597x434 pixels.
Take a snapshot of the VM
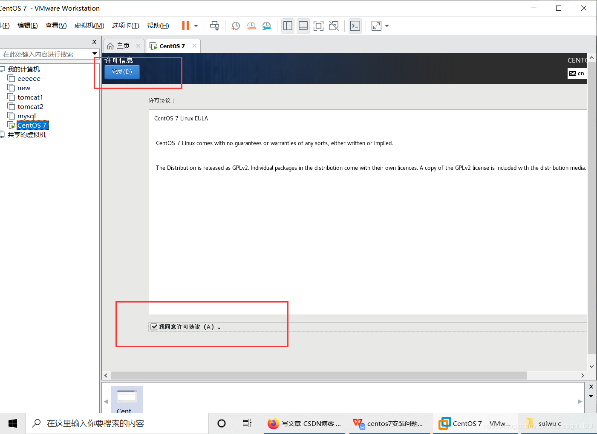coord(235,26)
